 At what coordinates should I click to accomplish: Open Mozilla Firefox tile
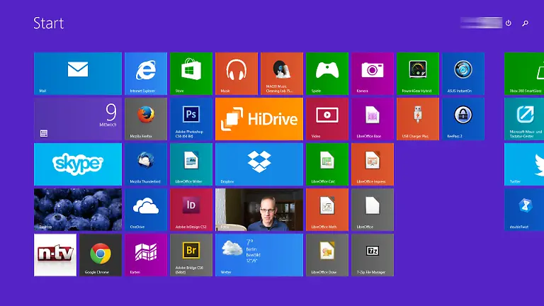click(146, 119)
